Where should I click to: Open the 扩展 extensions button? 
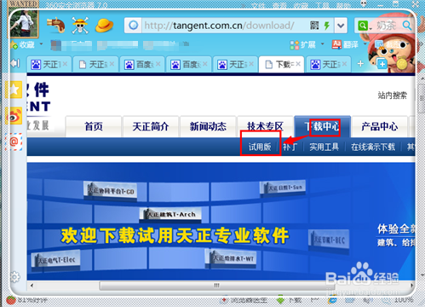click(302, 44)
